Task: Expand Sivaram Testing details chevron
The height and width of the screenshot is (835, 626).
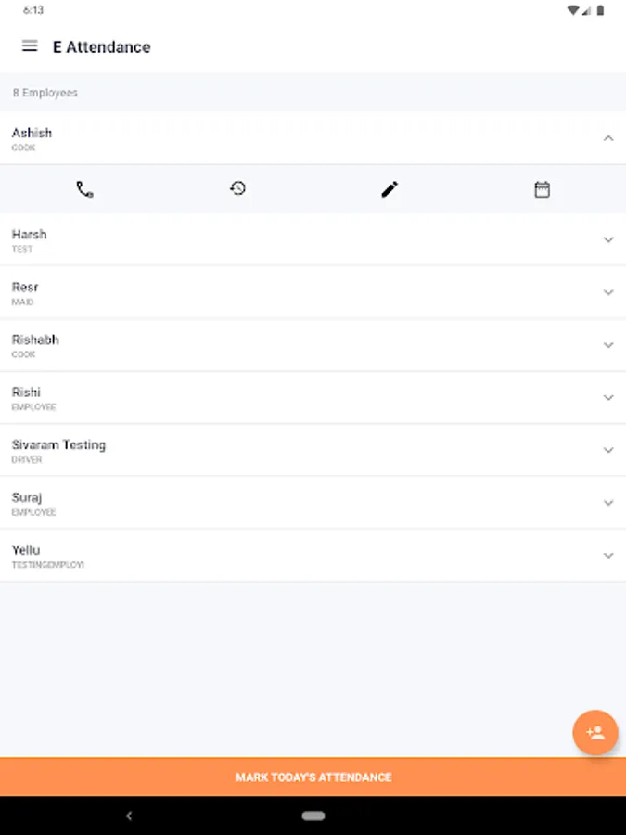Action: point(607,450)
